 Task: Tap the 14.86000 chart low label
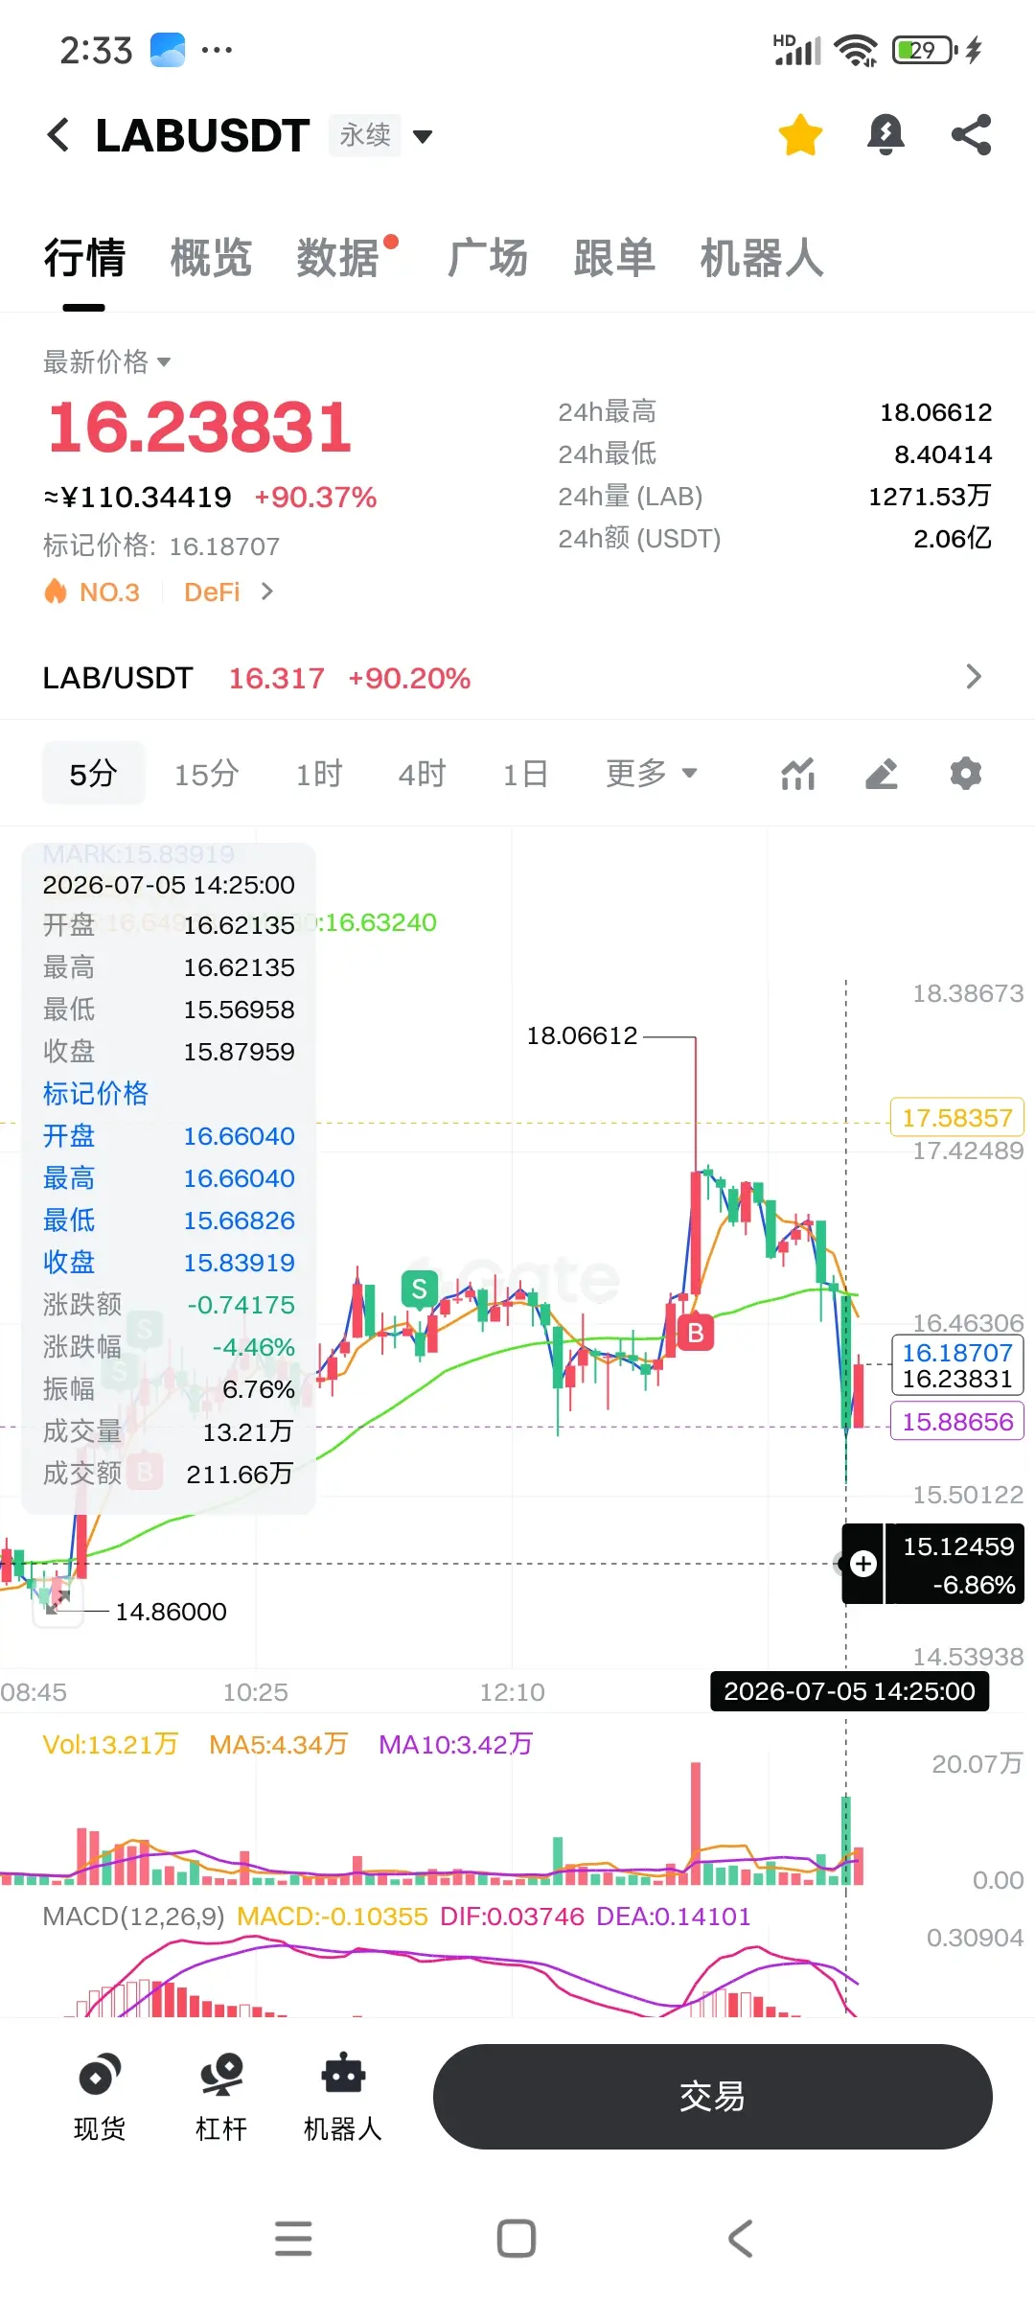coord(171,1612)
